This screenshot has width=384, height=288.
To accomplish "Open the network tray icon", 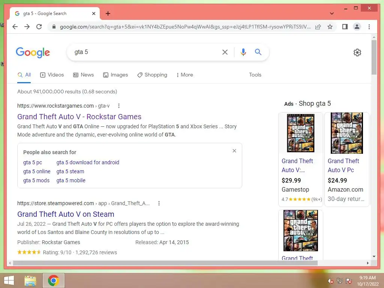I will click(339, 281).
